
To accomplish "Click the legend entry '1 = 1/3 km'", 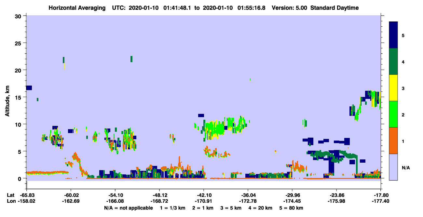I will [172, 208].
